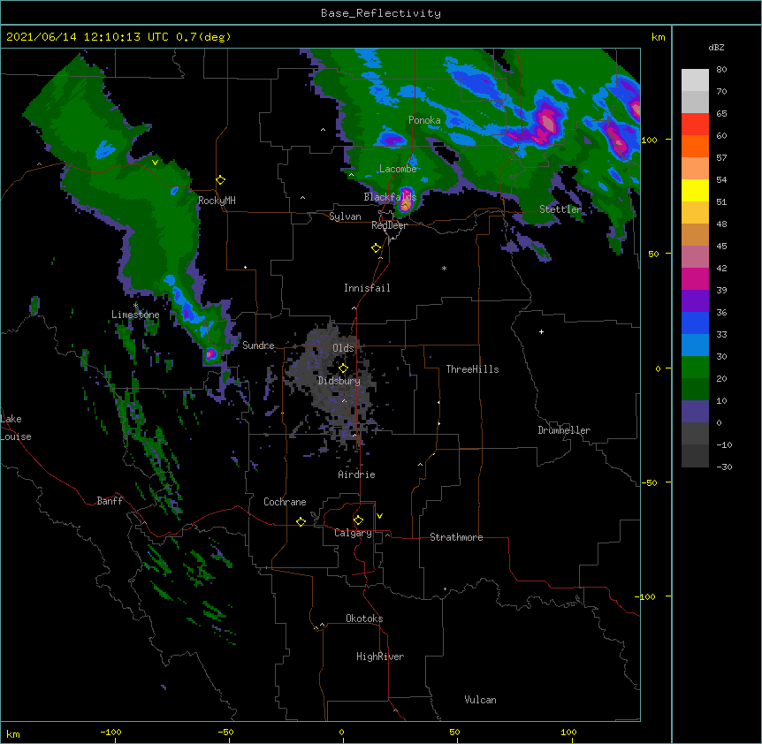Click the Ponoka city label
This screenshot has height=744, width=762.
(424, 120)
